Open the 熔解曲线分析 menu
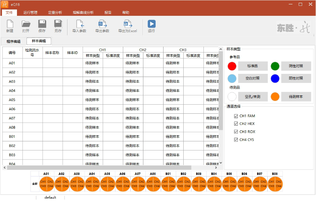Image resolution: width=316 pixels, height=201 pixels. [83, 13]
